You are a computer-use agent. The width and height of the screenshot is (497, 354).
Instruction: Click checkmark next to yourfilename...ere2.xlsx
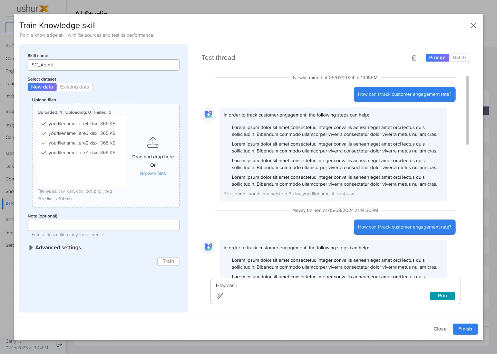coord(44,143)
